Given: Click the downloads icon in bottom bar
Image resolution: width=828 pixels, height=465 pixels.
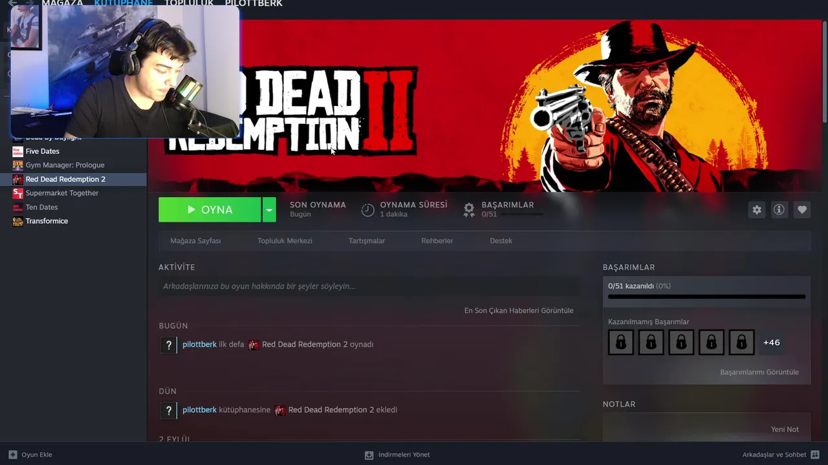Looking at the screenshot, I should (x=369, y=455).
